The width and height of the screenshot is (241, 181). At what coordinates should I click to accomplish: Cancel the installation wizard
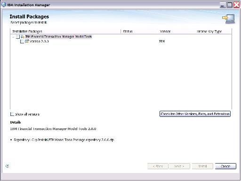click(x=225, y=166)
